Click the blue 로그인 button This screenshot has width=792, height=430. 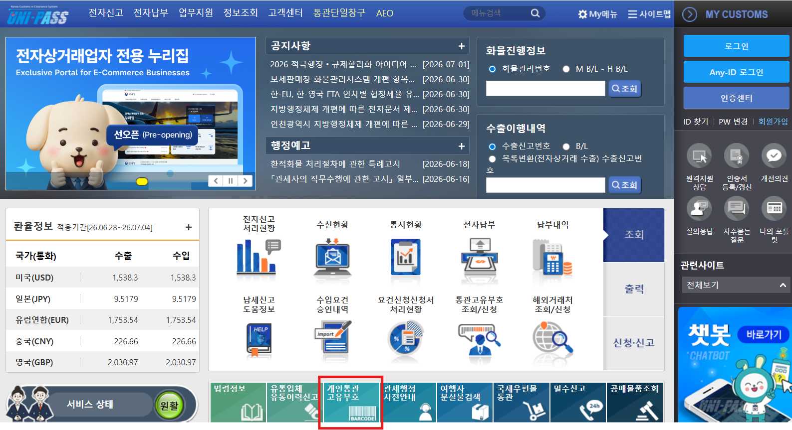(x=736, y=46)
